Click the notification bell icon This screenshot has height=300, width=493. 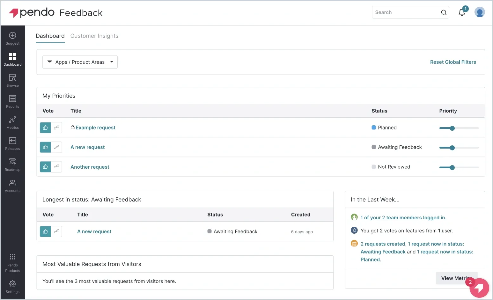[x=462, y=12]
